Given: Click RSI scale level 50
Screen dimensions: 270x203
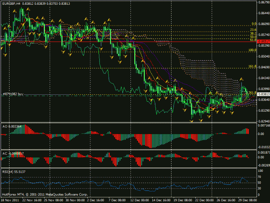Looking at the screenshot, I should coord(260,183).
